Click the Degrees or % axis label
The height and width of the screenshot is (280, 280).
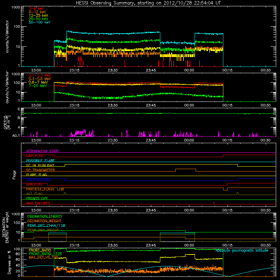click(x=9, y=262)
